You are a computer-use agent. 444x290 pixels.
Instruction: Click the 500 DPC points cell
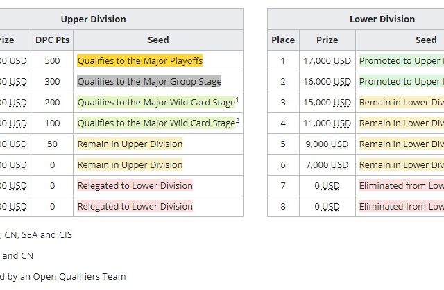[53, 61]
